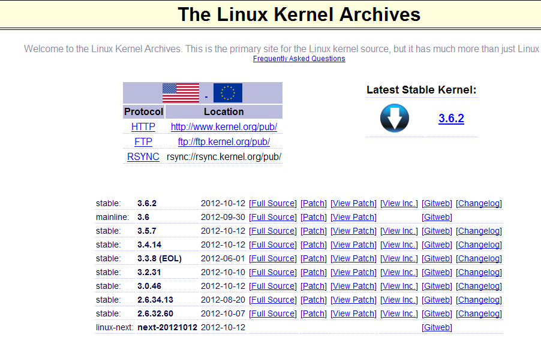This screenshot has width=541, height=344.
Task: Download Full Source for stable 3.2.31
Action: 272,272
